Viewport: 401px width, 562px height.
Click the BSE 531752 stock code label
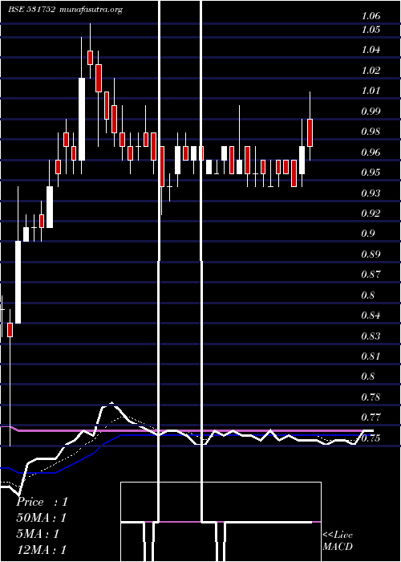[x=32, y=10]
